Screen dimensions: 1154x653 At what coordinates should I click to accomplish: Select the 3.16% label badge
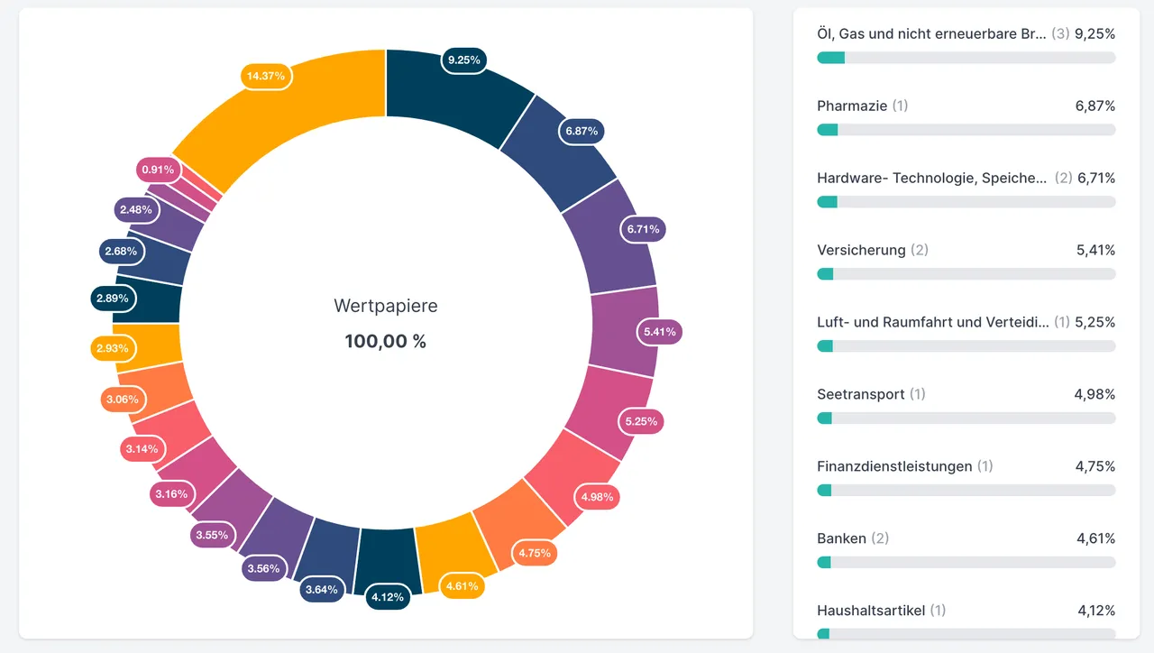[171, 494]
